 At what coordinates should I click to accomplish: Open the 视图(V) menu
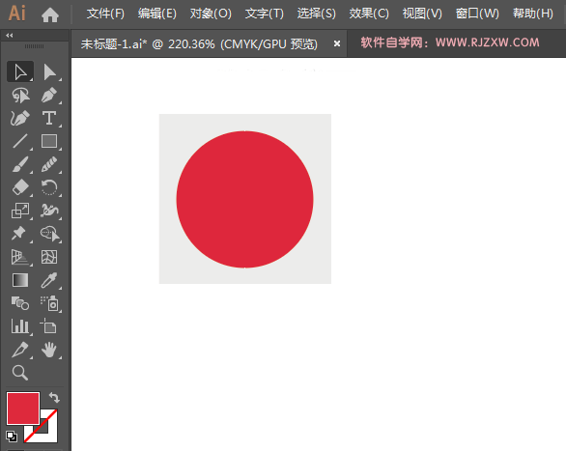(x=422, y=14)
